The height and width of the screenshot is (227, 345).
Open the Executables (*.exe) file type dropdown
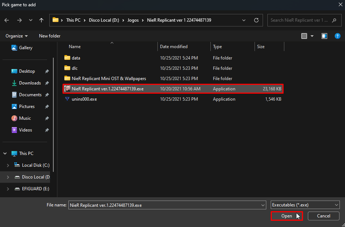[x=305, y=205]
